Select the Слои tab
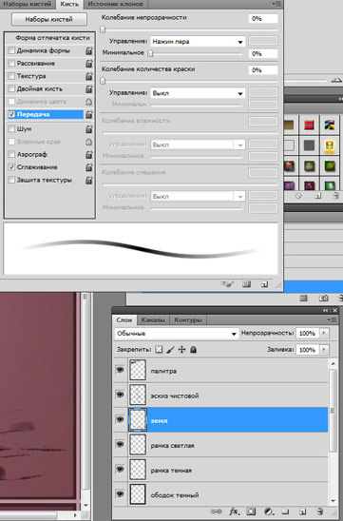Viewport: 343px width, 521px height. click(x=124, y=320)
